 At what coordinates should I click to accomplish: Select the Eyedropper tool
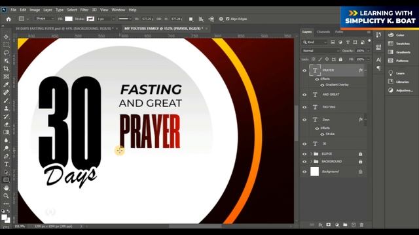[6, 84]
